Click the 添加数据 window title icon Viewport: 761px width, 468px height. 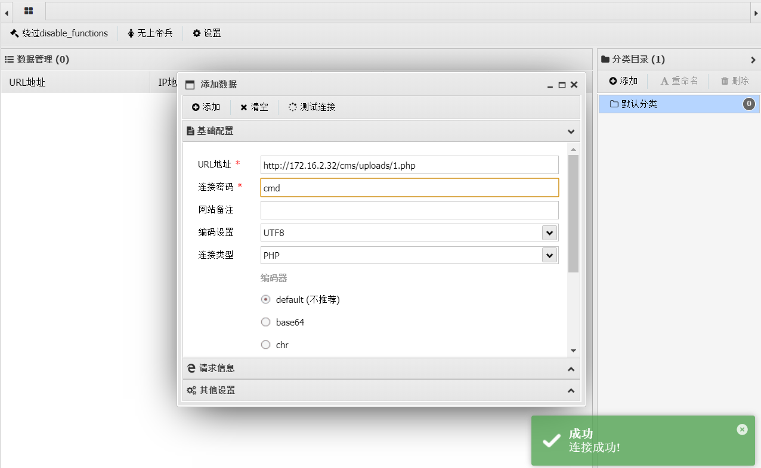click(190, 85)
